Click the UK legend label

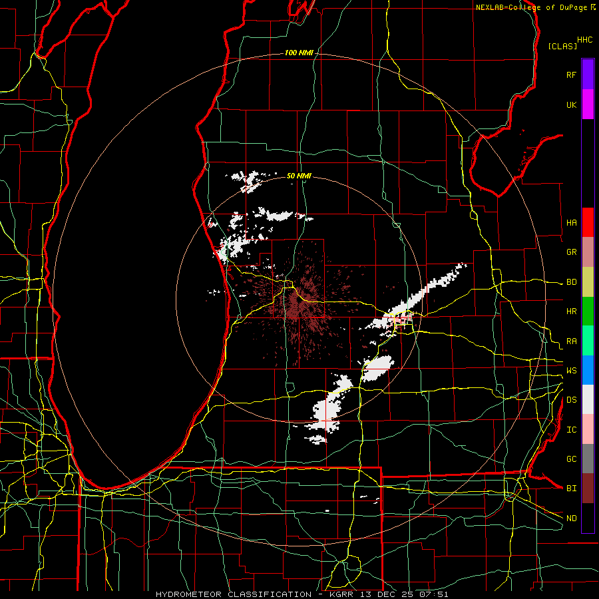coord(571,104)
